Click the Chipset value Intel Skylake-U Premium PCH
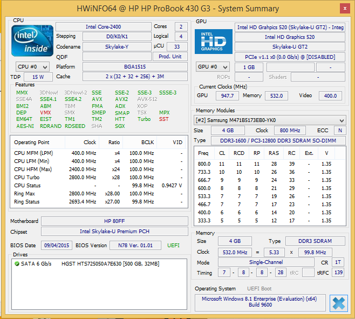This screenshot has width=355, height=319. (114, 232)
